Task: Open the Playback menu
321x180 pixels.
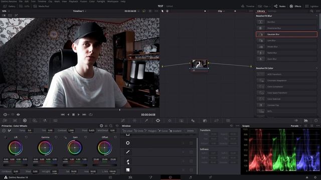Action: [x=73, y=1]
